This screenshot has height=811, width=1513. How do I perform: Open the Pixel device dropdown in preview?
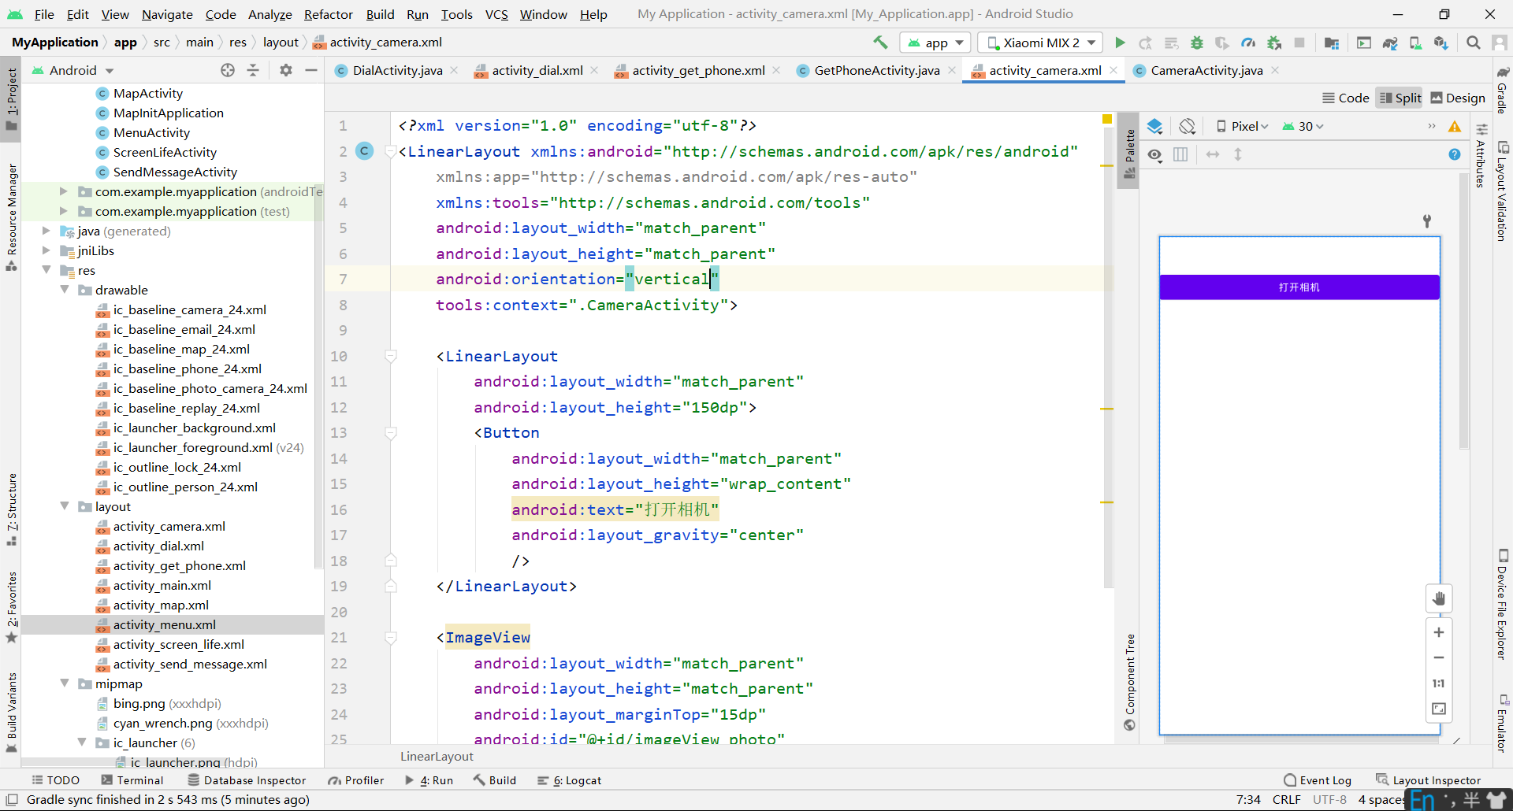(1243, 126)
